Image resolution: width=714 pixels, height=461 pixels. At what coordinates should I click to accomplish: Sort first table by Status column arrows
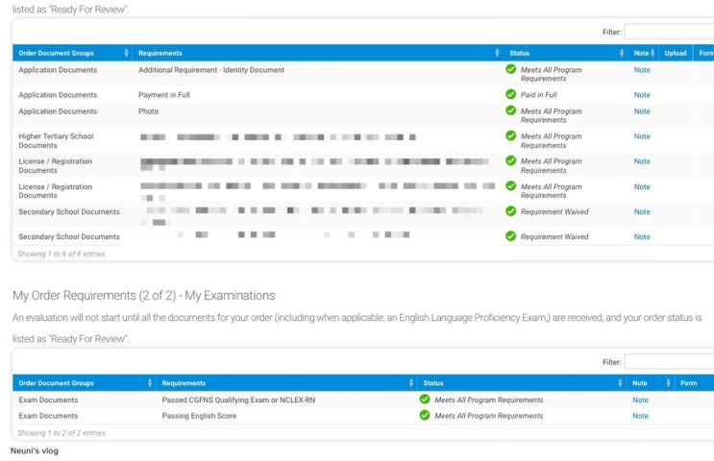[x=622, y=53]
